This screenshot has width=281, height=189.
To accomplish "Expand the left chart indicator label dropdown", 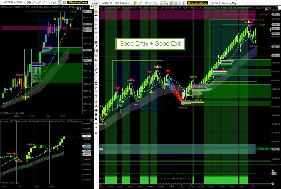I will [x=91, y=7].
